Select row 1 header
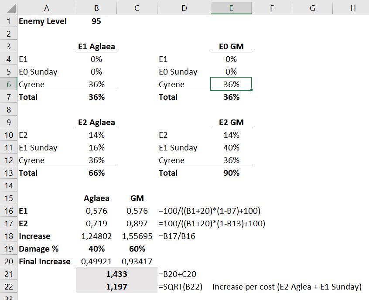The width and height of the screenshot is (369, 300). coord(8,21)
